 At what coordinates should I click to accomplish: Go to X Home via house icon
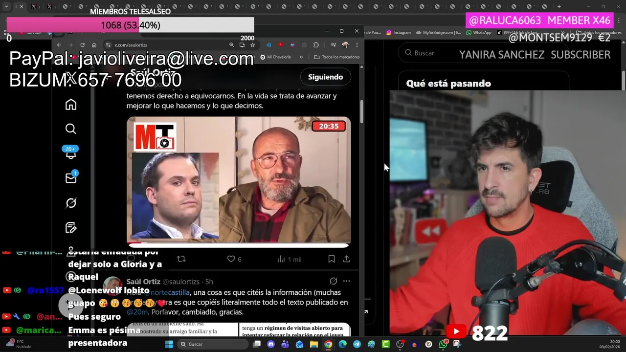click(x=71, y=105)
